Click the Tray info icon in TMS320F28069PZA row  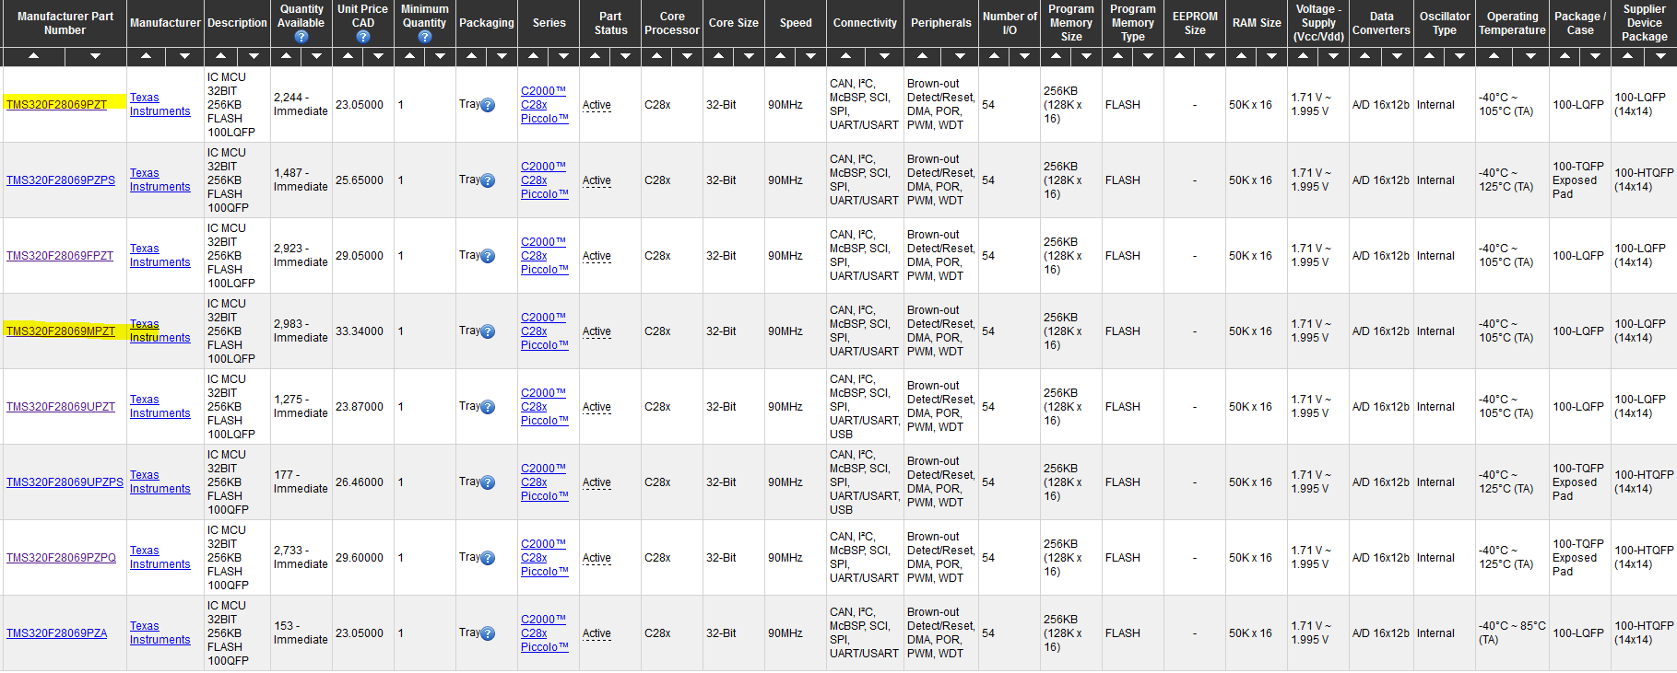tap(488, 633)
